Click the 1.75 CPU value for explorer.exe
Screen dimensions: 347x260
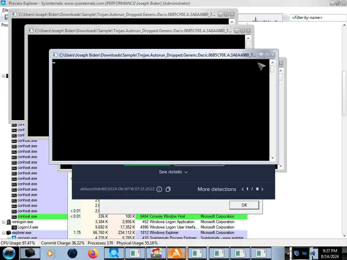click(77, 233)
